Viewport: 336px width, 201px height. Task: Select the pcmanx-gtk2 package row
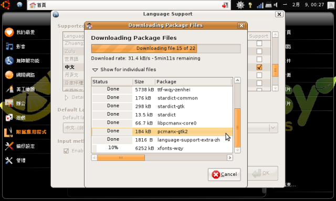coord(162,131)
